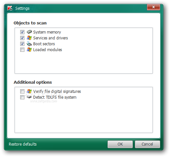Select the Loaded modules label
Image resolution: width=170 pixels, height=157 pixels.
(48, 50)
